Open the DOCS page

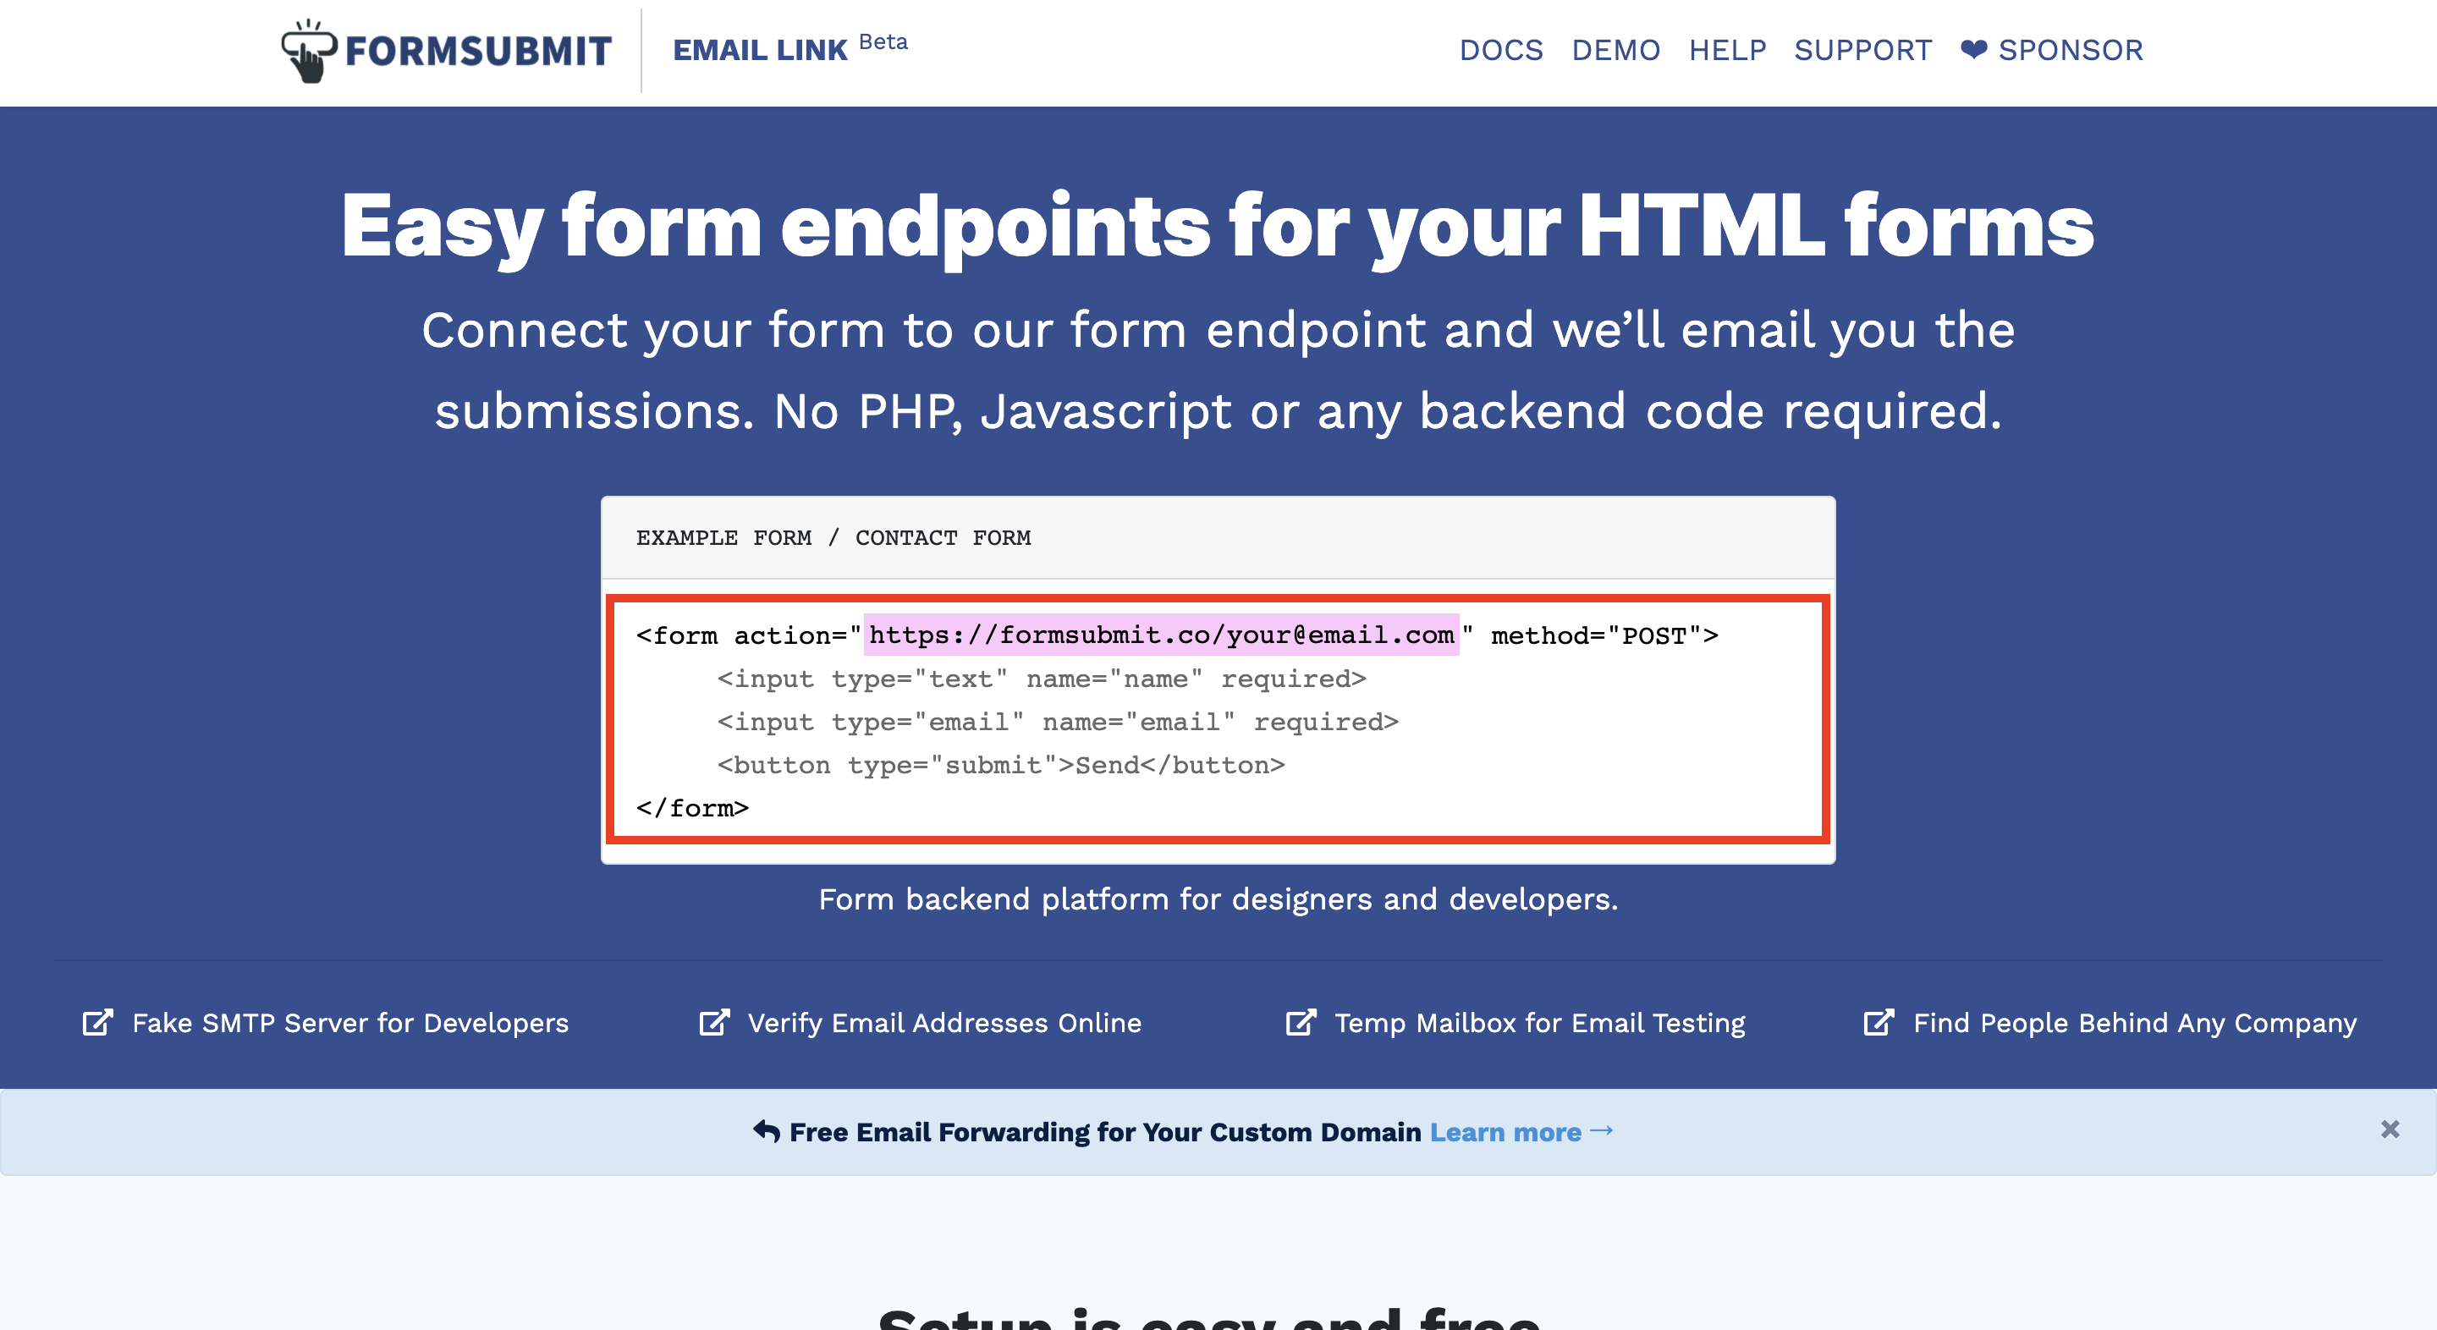[1500, 50]
